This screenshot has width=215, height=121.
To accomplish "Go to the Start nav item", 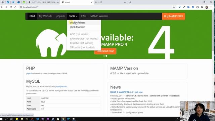I will 32,16.
